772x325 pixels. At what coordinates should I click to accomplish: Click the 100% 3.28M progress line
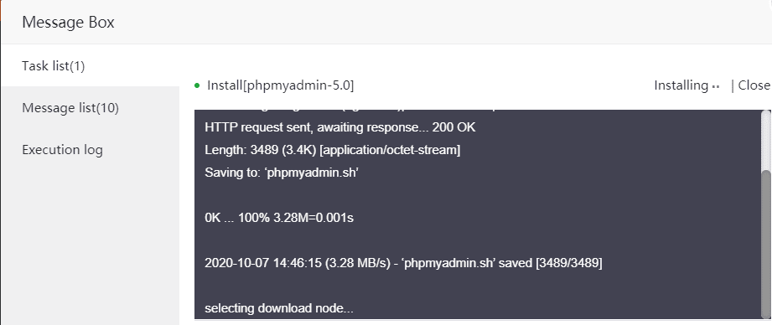pyautogui.click(x=279, y=218)
